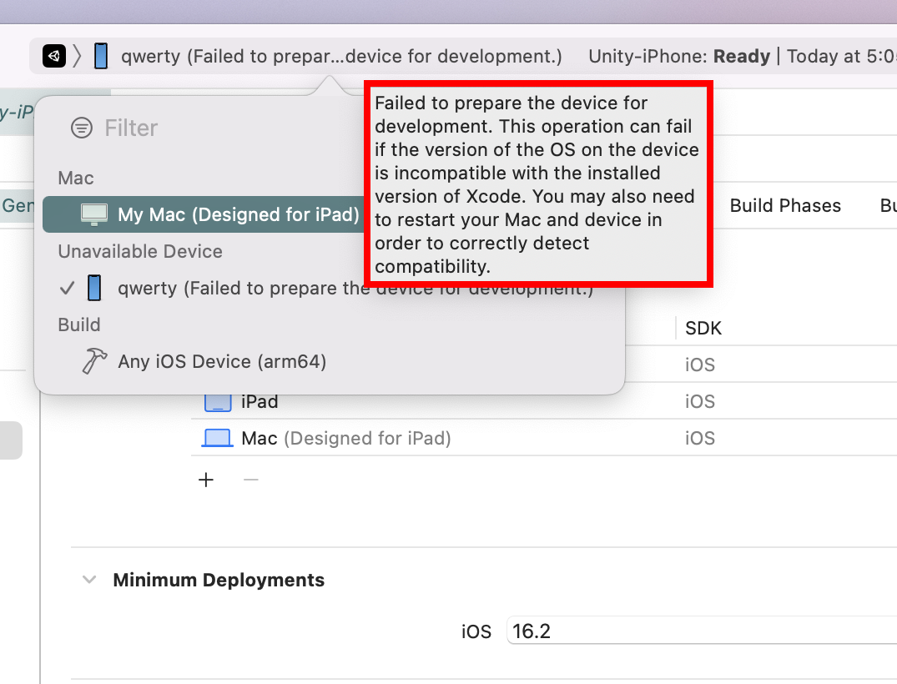Click the Mac section label in popup
The image size is (897, 684).
point(75,178)
